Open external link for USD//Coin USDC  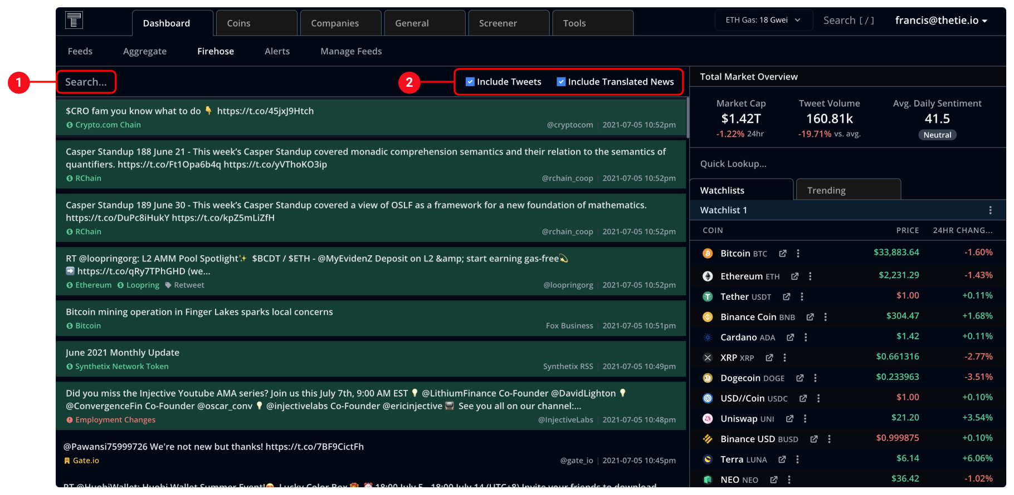803,398
